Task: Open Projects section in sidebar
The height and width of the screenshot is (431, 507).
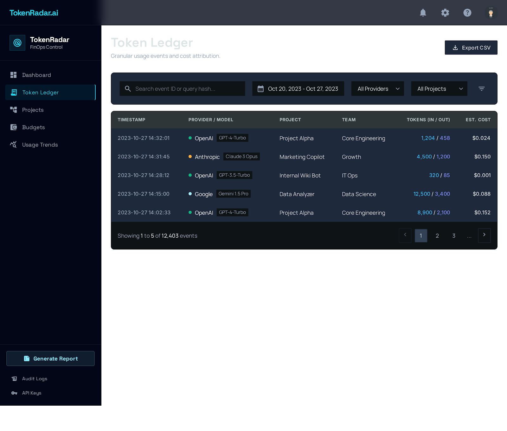Action: tap(51, 110)
